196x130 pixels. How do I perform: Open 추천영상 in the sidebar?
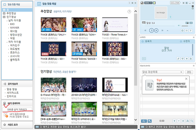(11, 13)
